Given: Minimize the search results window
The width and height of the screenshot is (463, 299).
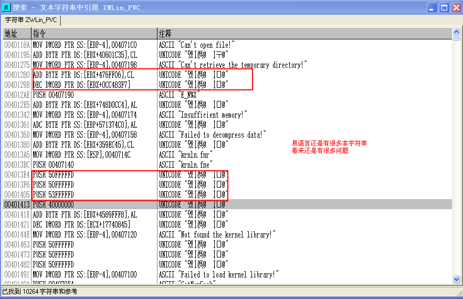Looking at the screenshot, I should (x=432, y=7).
